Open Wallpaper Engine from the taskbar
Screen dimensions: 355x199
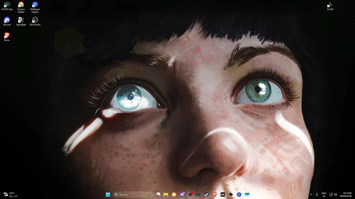pyautogui.click(x=239, y=195)
